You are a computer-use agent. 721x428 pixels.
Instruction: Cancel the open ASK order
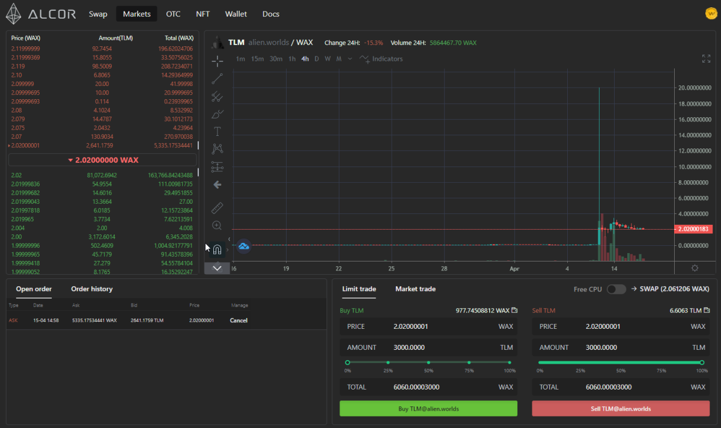[239, 320]
